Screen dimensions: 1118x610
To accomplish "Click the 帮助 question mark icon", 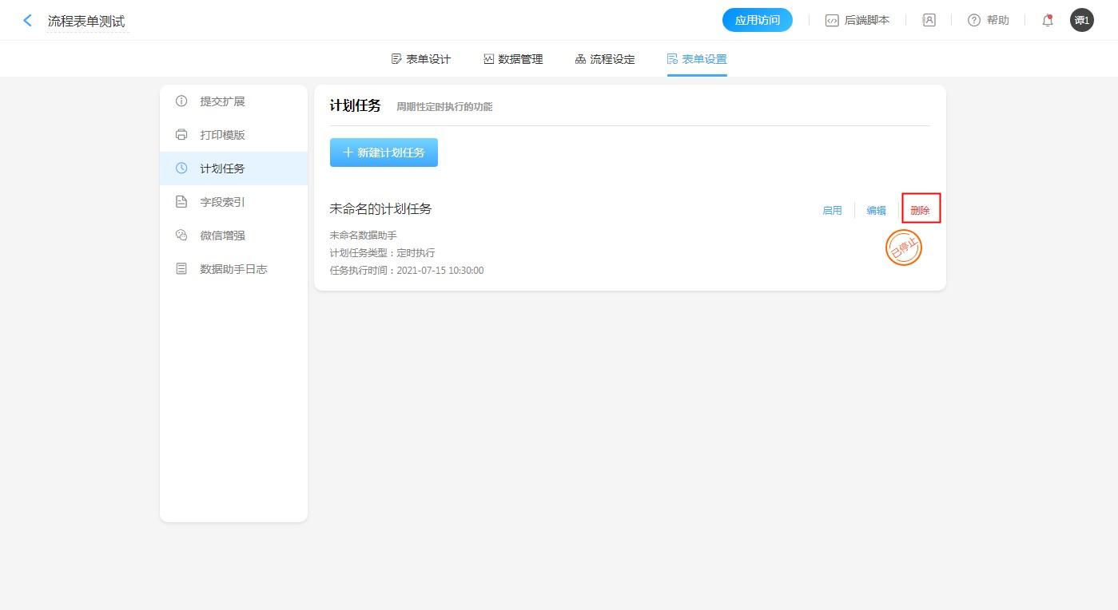I will [x=973, y=21].
